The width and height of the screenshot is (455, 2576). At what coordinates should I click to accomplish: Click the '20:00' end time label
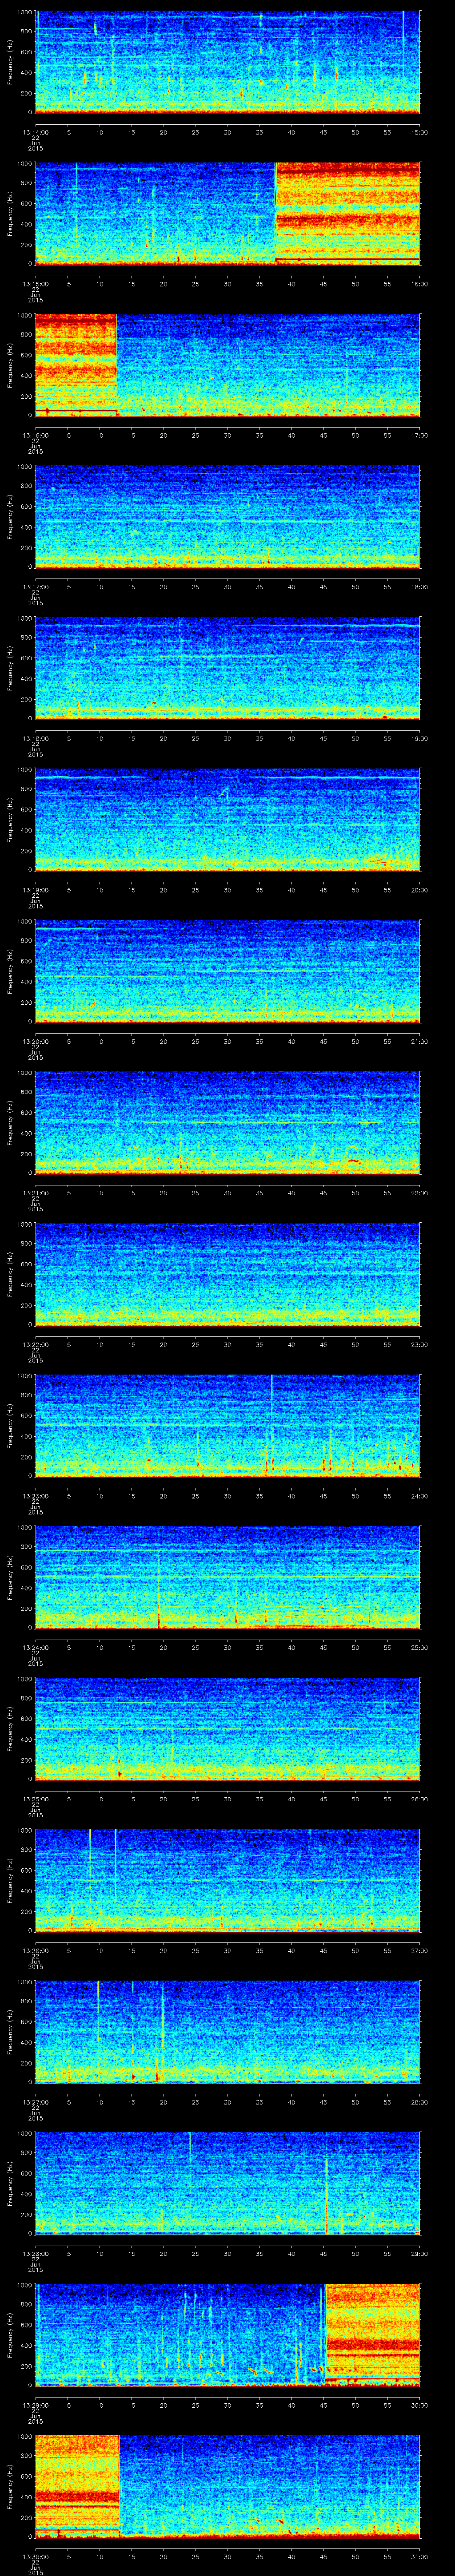[x=419, y=890]
